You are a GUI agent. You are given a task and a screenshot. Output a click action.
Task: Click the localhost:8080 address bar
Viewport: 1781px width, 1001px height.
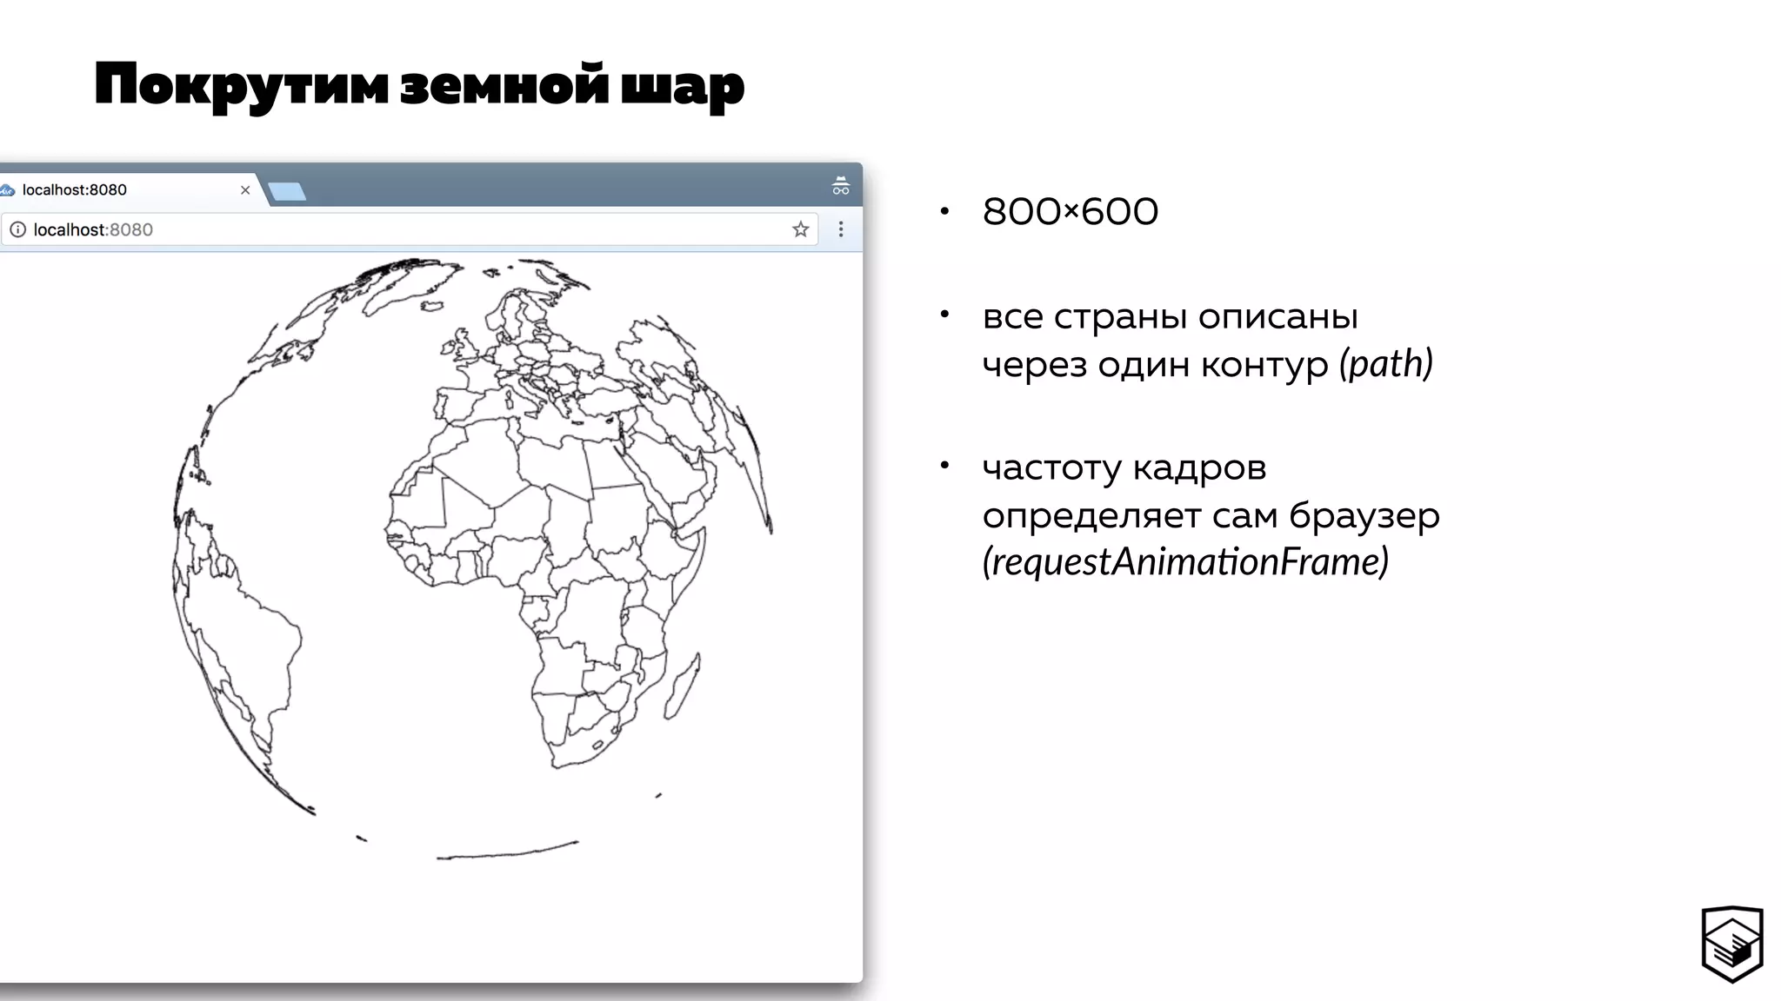click(409, 229)
